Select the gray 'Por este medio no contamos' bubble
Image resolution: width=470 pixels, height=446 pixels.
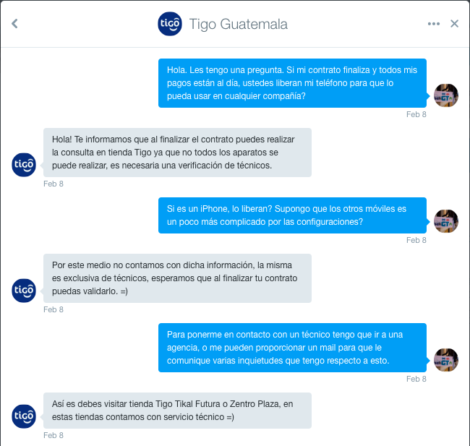point(177,278)
